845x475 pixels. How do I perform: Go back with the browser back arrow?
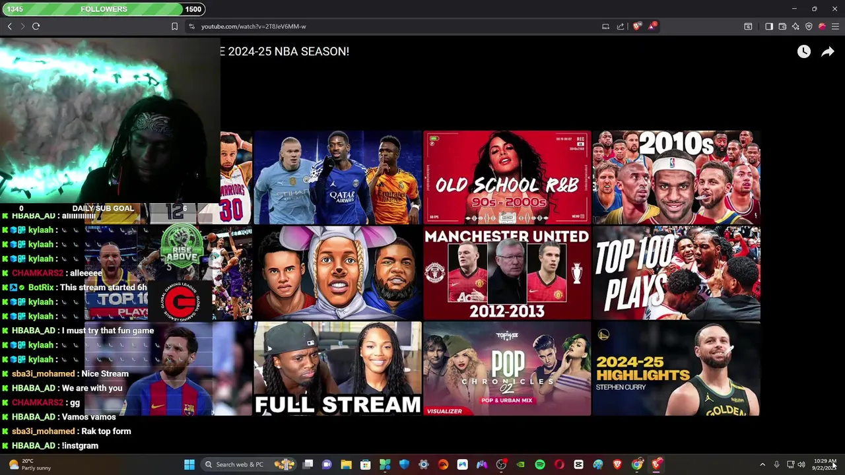[10, 26]
